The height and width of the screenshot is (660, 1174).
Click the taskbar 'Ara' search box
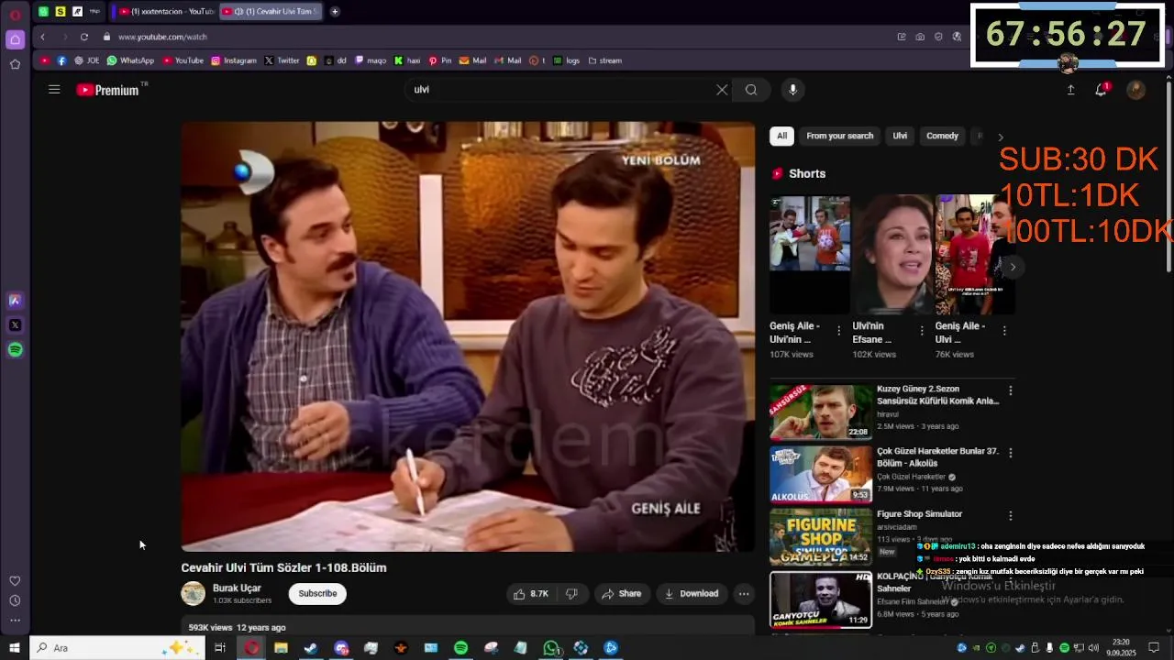(x=117, y=648)
